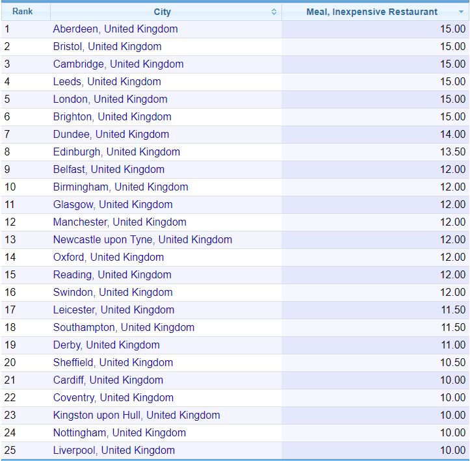Image resolution: width=470 pixels, height=461 pixels.
Task: Open Belfast, United Kingdom link
Action: (x=109, y=169)
